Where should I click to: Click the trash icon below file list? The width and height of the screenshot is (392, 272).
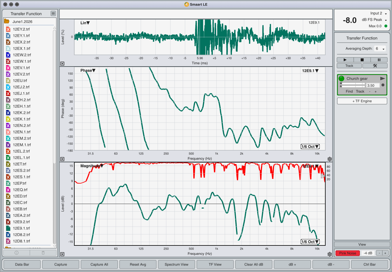[43, 253]
